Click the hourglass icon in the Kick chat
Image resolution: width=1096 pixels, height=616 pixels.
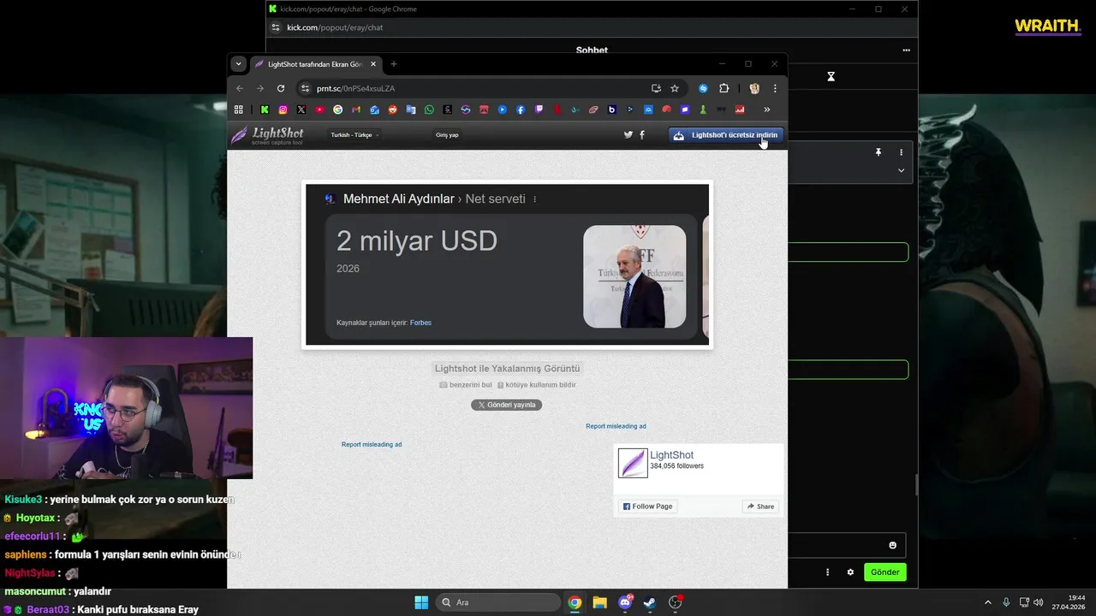click(831, 76)
